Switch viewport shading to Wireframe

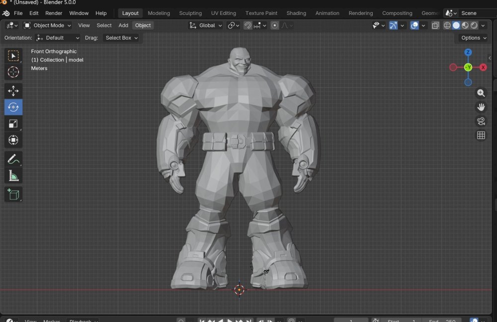point(447,25)
